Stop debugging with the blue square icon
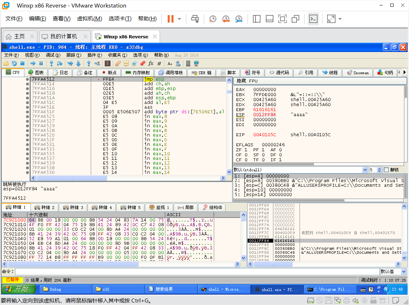Image resolution: width=409 pixels, height=305 pixels. (23, 63)
